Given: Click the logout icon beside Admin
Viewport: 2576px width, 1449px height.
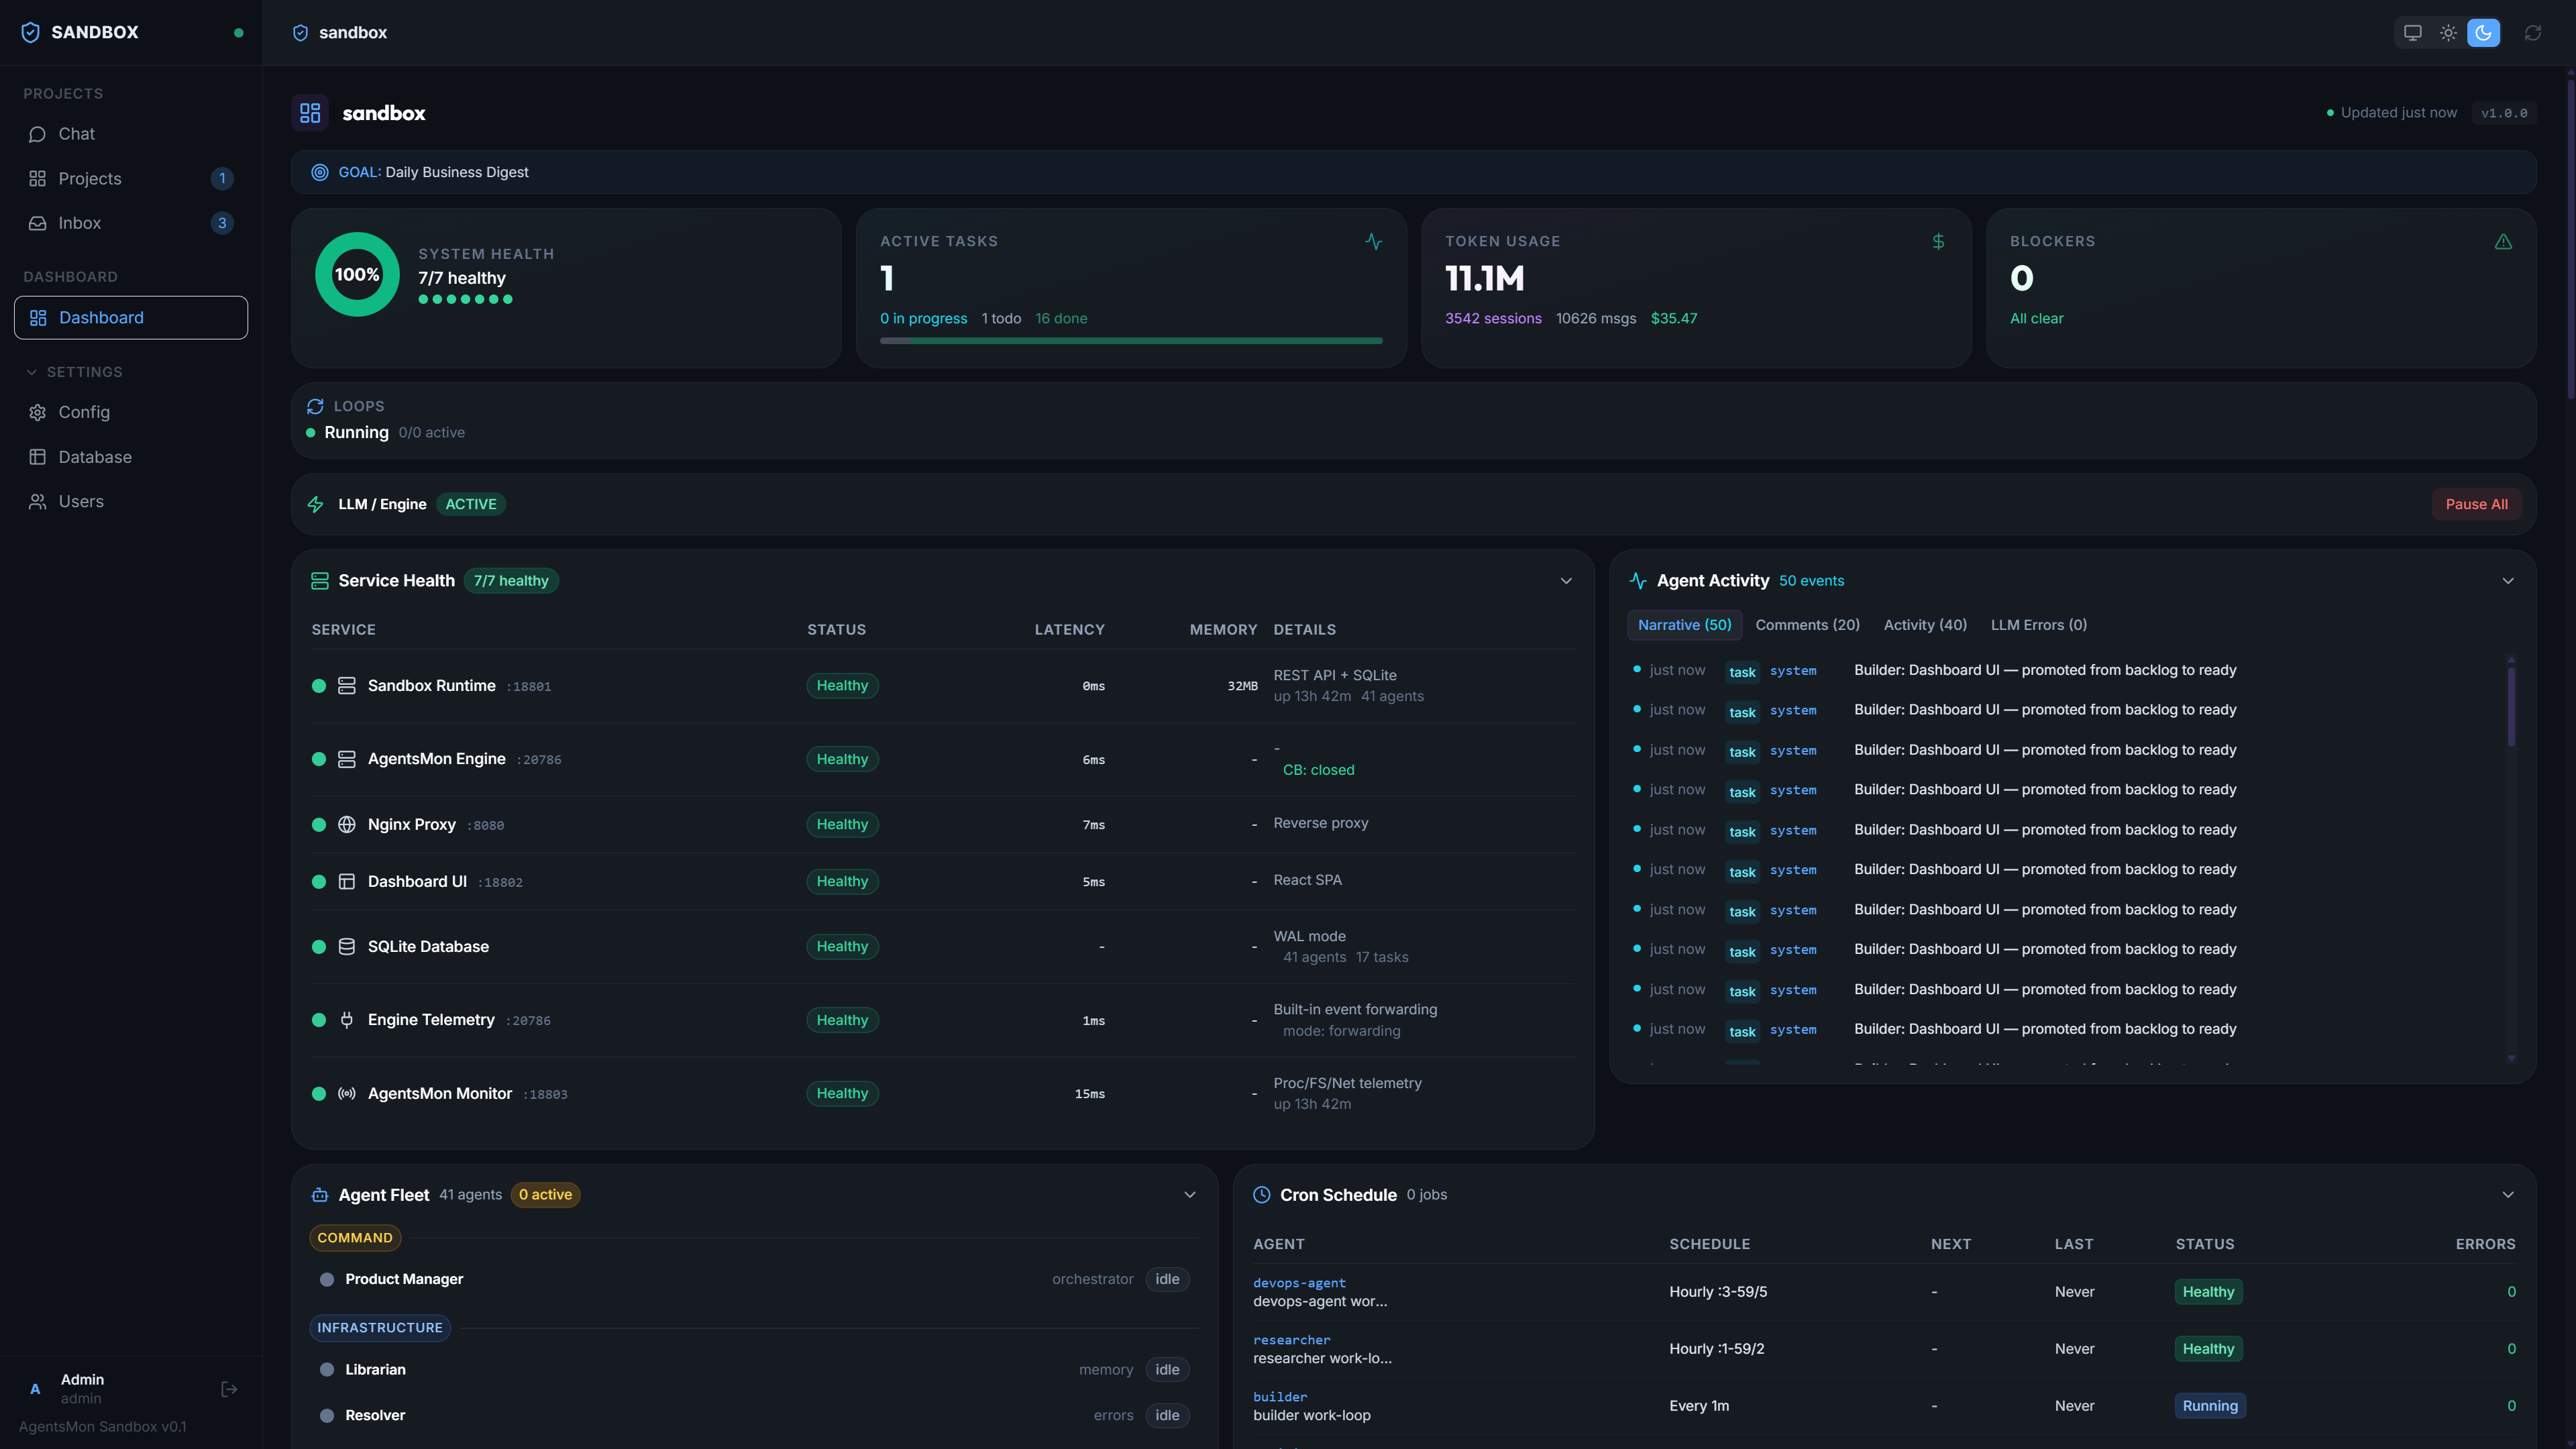Looking at the screenshot, I should pos(229,1389).
